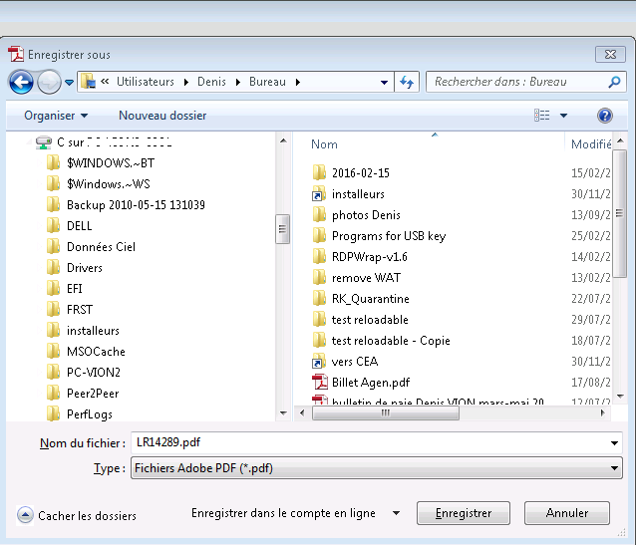The height and width of the screenshot is (545, 636).
Task: Click vers CEA shortcut icon
Action: tap(319, 362)
